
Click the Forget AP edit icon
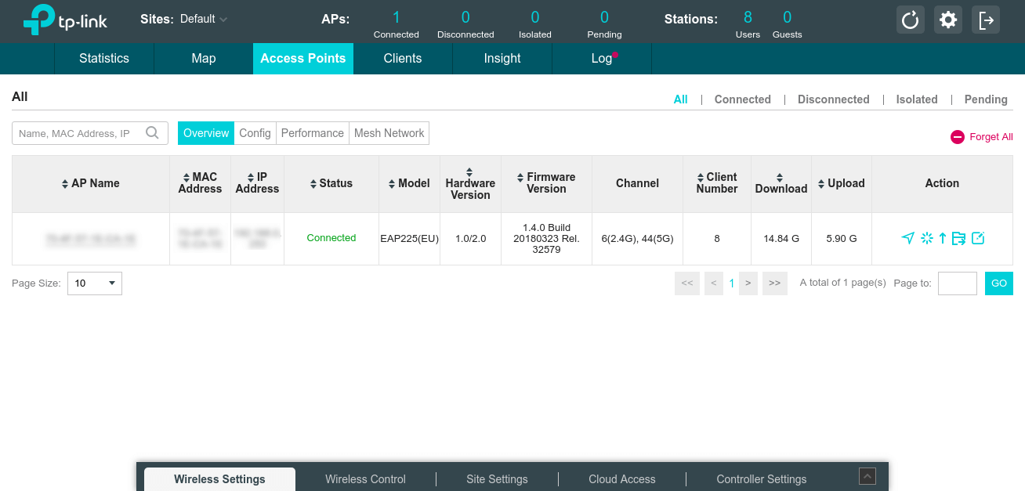[x=977, y=238]
